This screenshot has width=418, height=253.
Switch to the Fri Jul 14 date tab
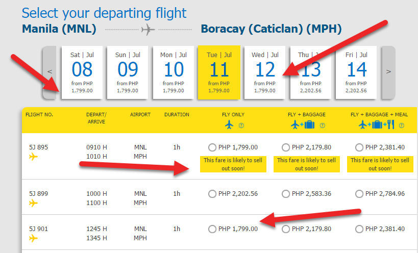coord(357,72)
